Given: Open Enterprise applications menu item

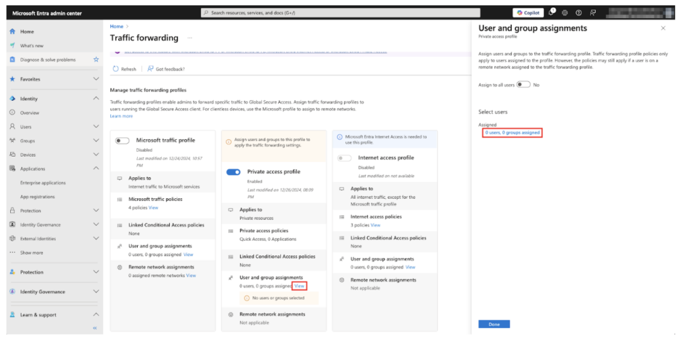Looking at the screenshot, I should pyautogui.click(x=42, y=183).
